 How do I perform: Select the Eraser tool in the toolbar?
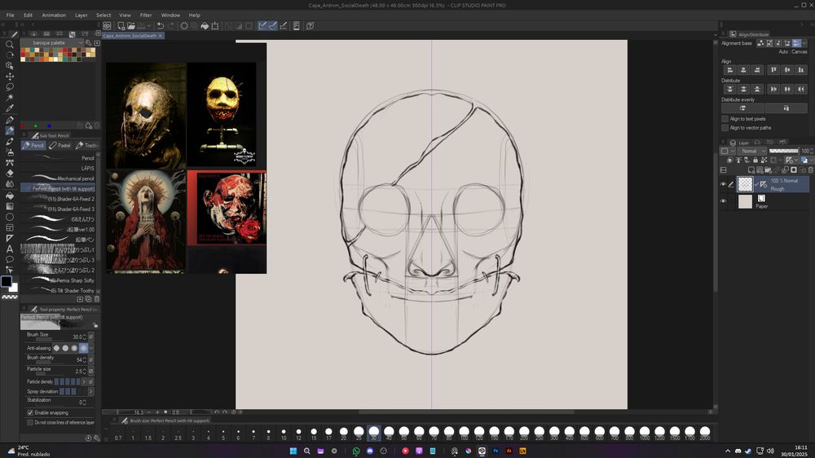[x=10, y=174]
